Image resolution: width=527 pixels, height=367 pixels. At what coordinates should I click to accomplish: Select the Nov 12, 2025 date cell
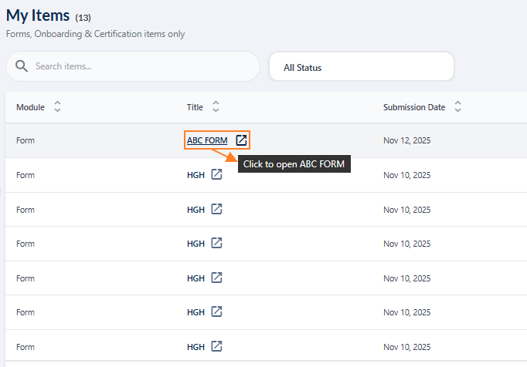pyautogui.click(x=406, y=140)
